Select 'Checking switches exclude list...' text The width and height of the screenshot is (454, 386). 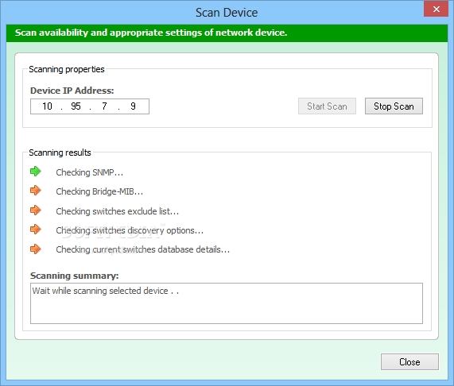tap(118, 211)
